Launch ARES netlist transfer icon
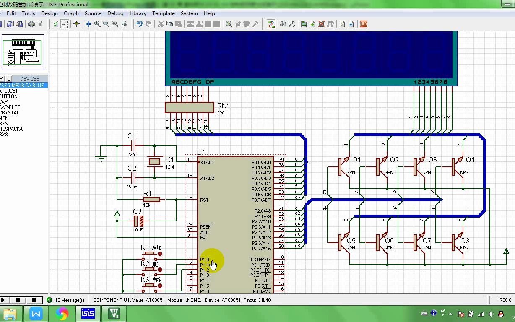 364,24
